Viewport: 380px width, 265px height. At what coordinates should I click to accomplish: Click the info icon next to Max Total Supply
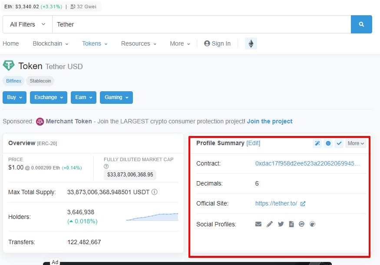click(x=154, y=192)
